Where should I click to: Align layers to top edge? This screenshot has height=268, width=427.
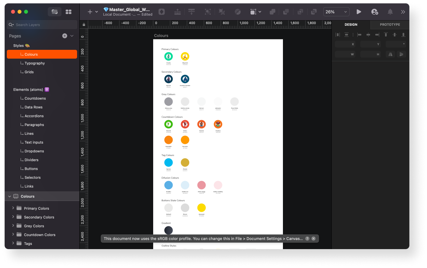point(386,35)
